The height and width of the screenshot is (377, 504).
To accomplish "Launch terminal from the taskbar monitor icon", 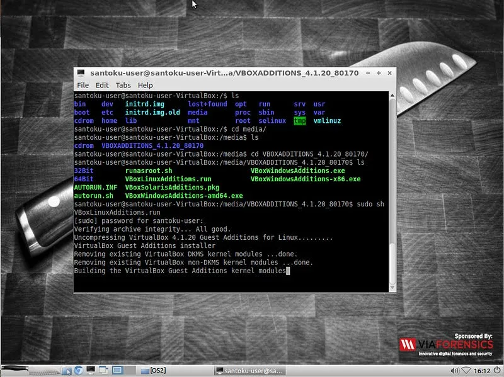I will 91,370.
